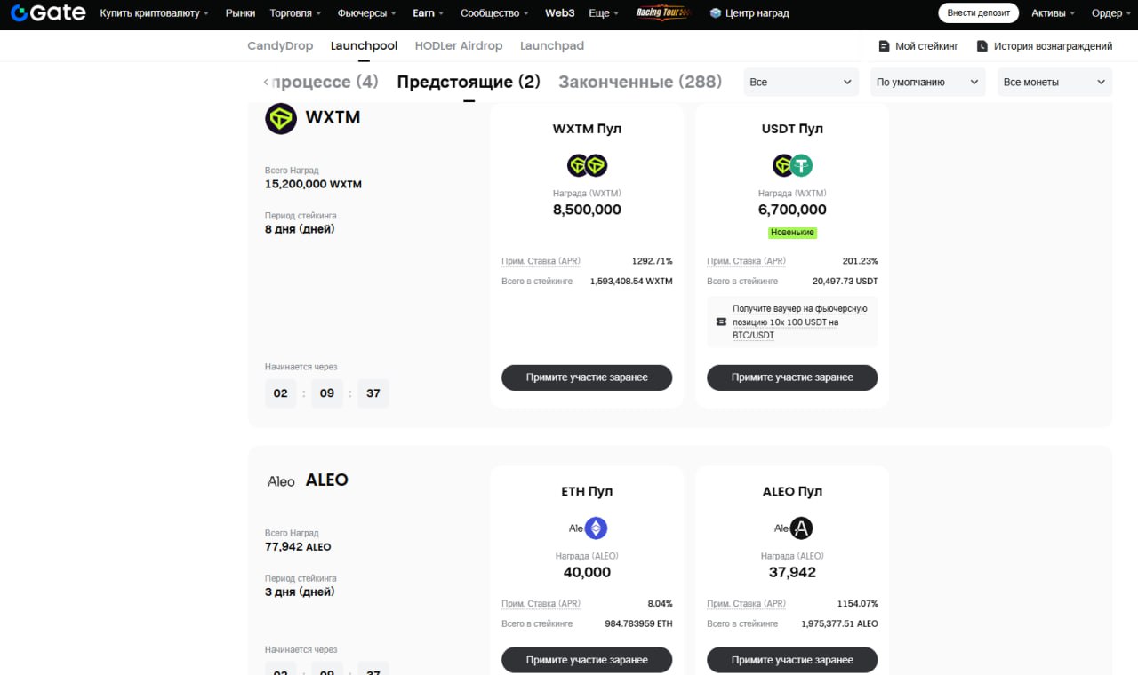The image size is (1138, 675).
Task: Click the 984.783959 ETH staked amount
Action: (638, 624)
